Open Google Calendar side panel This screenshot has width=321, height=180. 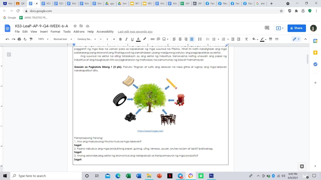315,41
